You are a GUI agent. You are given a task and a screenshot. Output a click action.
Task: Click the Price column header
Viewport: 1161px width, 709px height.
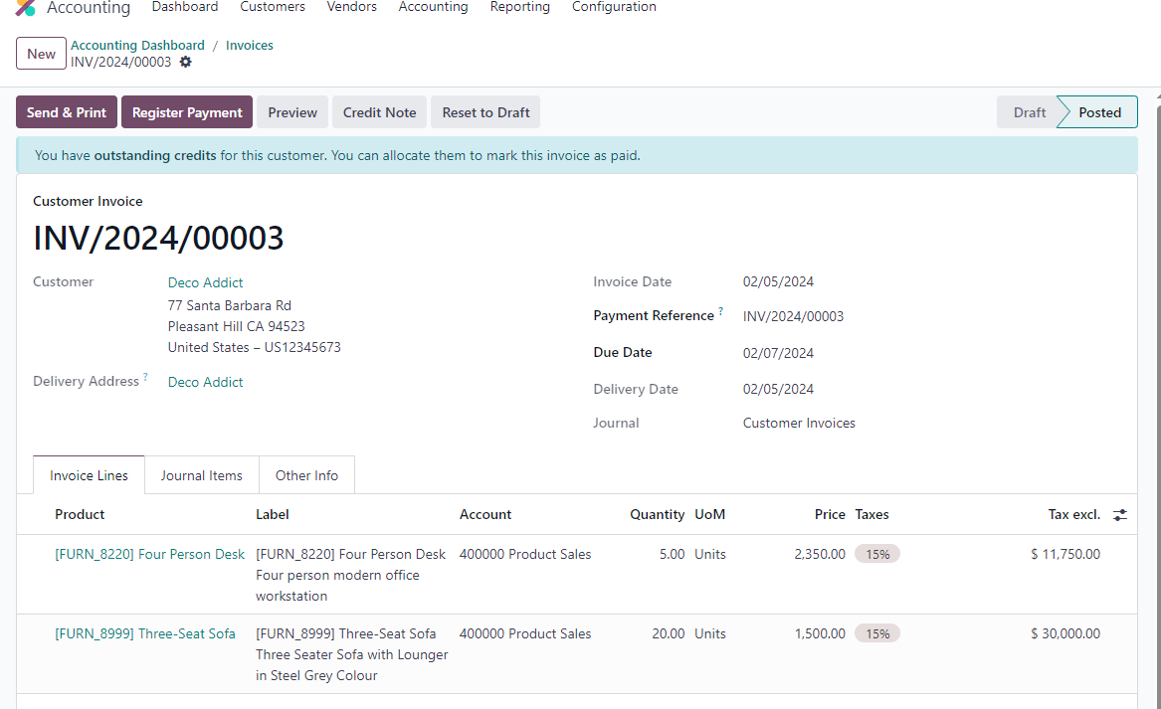(x=830, y=514)
